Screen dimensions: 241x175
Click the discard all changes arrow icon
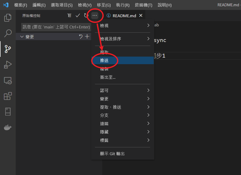coord(81,37)
